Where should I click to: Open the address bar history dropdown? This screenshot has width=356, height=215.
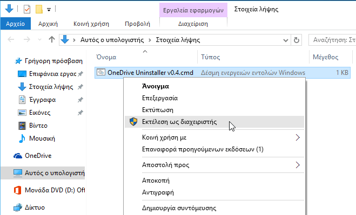[x=286, y=40]
